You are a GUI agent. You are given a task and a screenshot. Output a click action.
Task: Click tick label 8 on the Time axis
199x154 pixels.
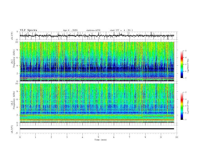(145, 137)
